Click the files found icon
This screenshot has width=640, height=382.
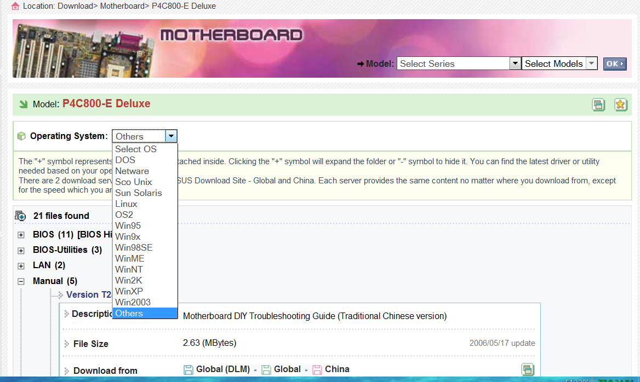20,216
